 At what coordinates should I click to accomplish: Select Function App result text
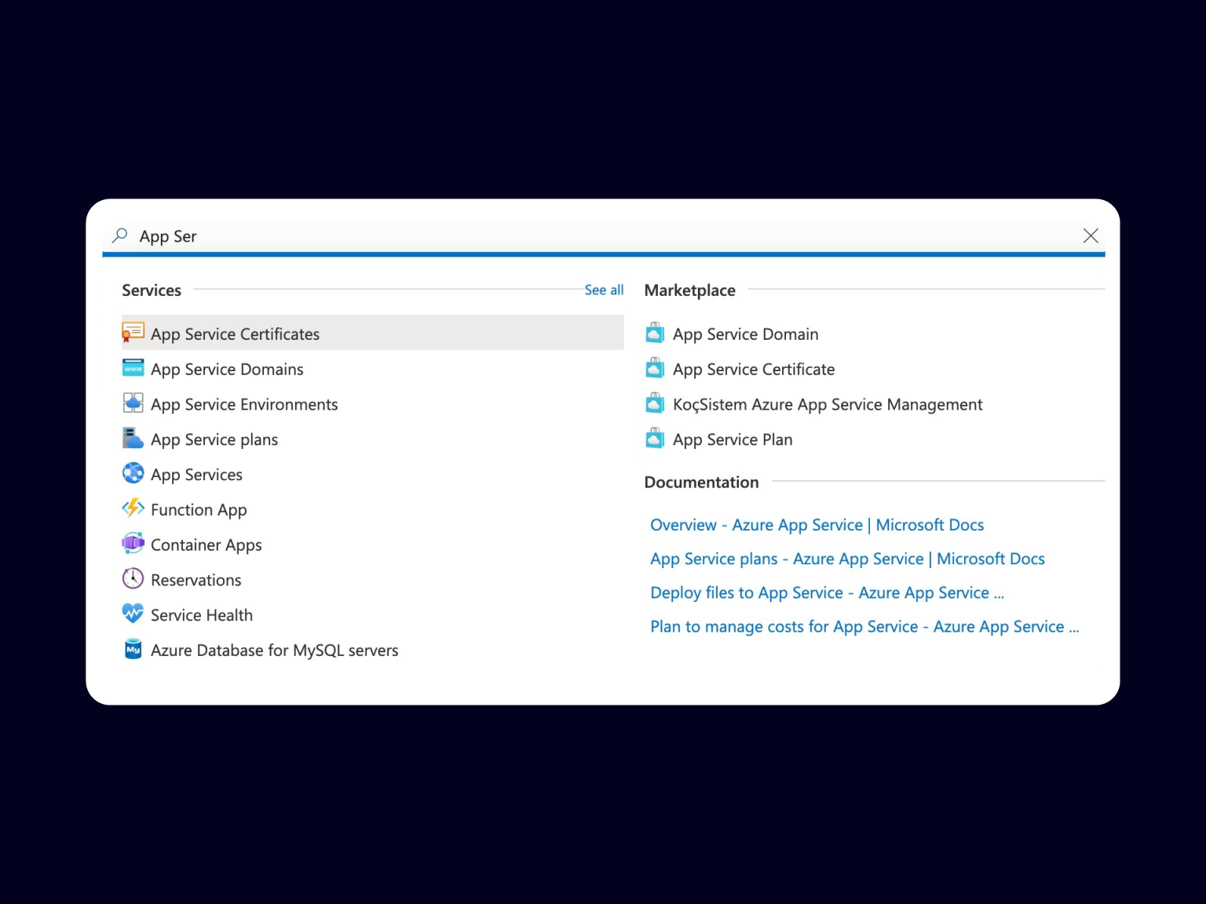point(199,510)
